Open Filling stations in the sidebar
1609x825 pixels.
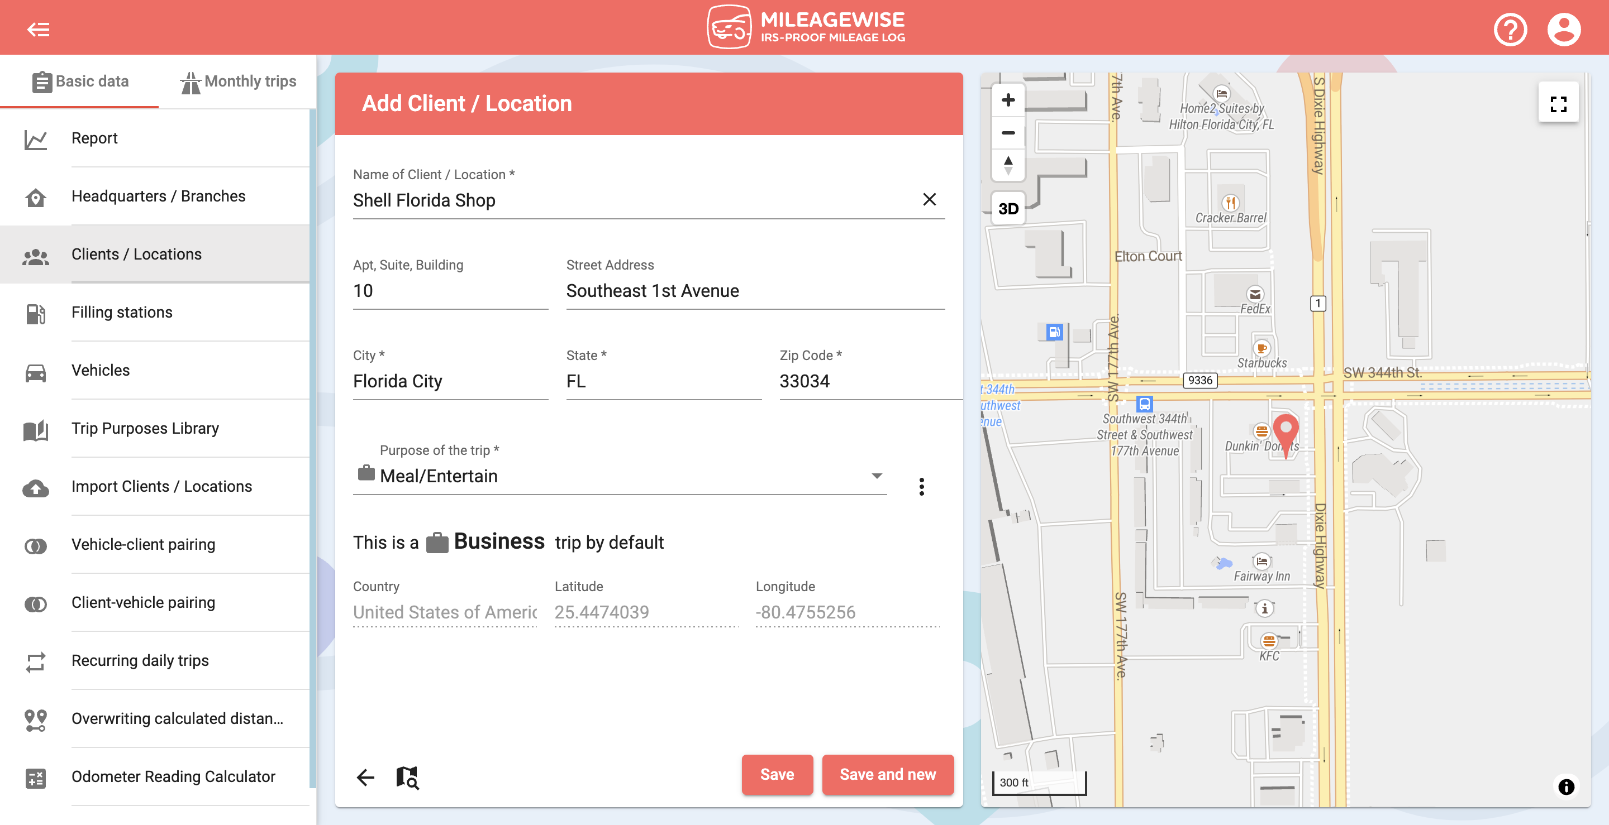click(x=122, y=312)
